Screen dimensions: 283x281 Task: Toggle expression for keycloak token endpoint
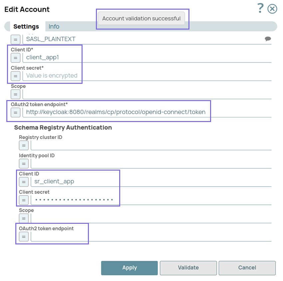pyautogui.click(x=15, y=112)
